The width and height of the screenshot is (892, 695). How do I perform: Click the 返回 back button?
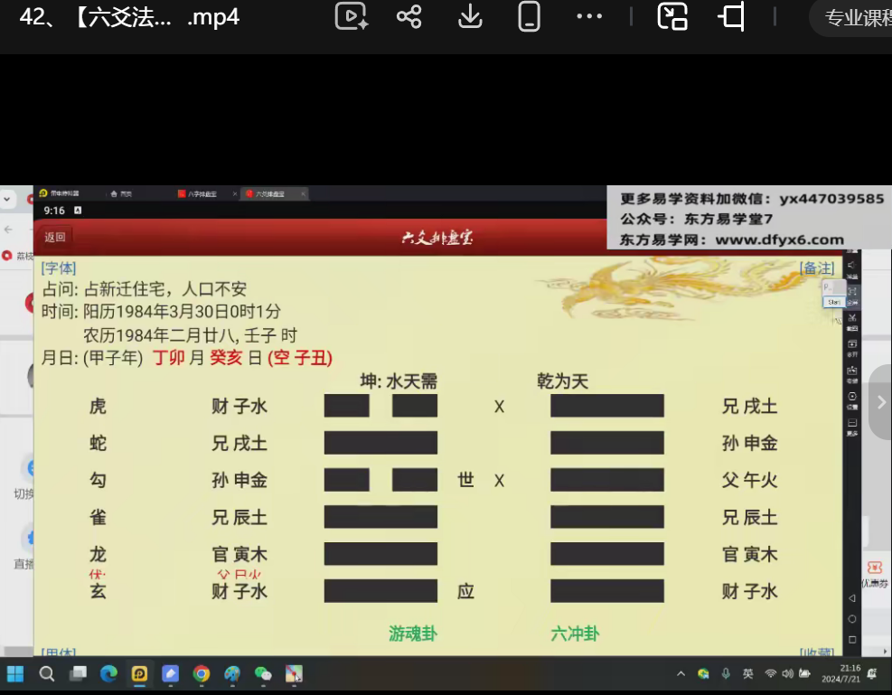(55, 237)
